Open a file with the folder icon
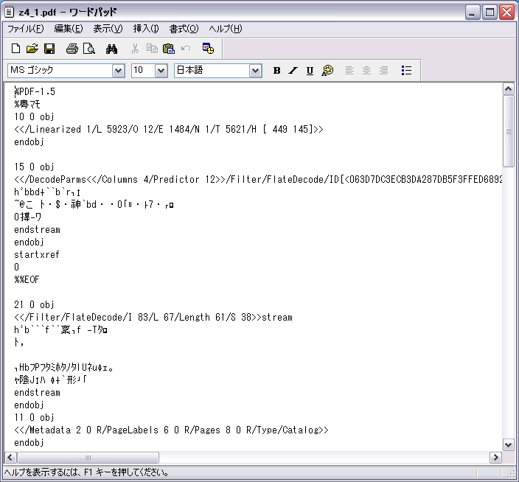 (x=32, y=49)
